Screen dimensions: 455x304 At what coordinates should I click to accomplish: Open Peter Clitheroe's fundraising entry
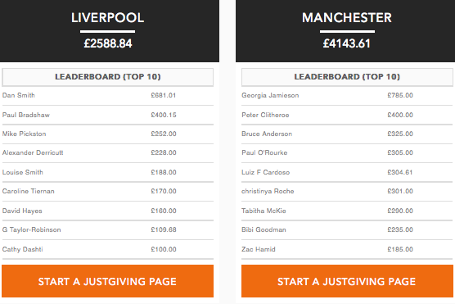347,115
